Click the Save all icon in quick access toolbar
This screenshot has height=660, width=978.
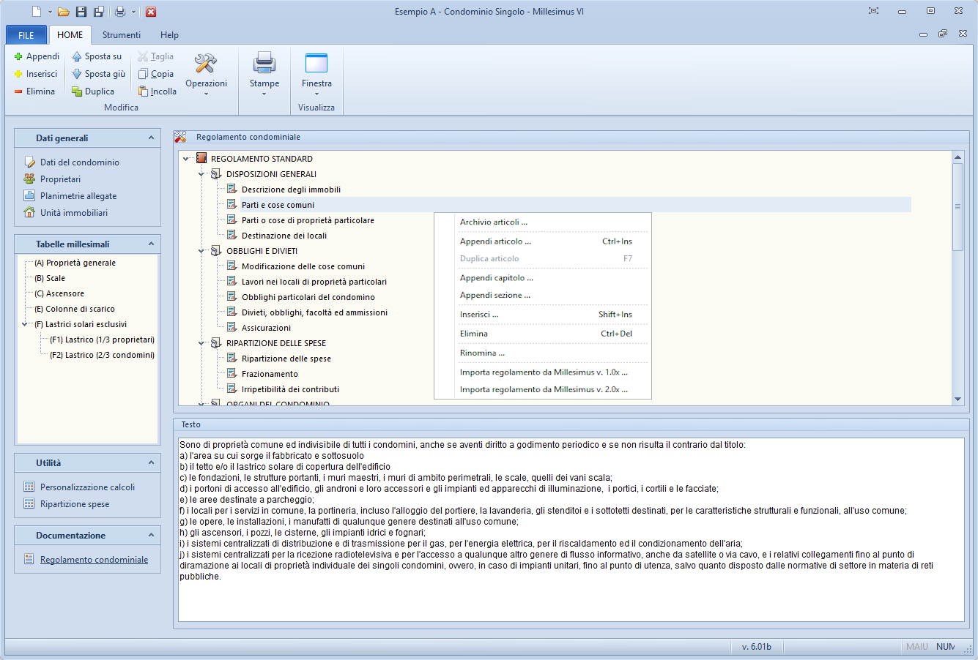(99, 12)
